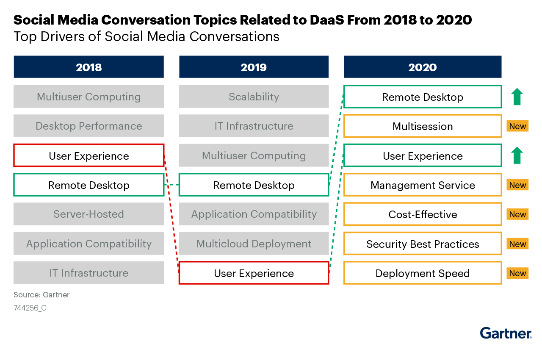This screenshot has height=344, width=542.
Task: Click the New badge next to Deployment Speed
Action: tap(517, 273)
